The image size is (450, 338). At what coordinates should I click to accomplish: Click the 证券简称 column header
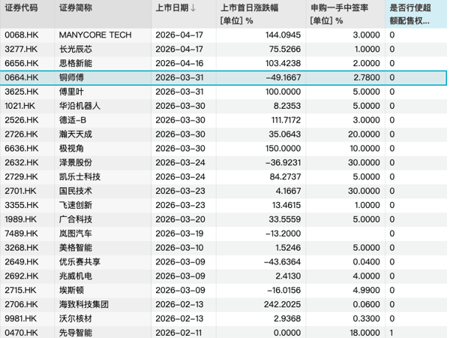click(x=76, y=8)
